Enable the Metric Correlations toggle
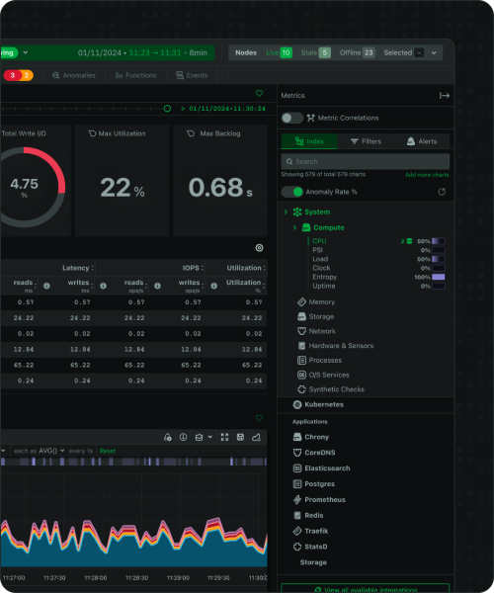 click(x=291, y=118)
